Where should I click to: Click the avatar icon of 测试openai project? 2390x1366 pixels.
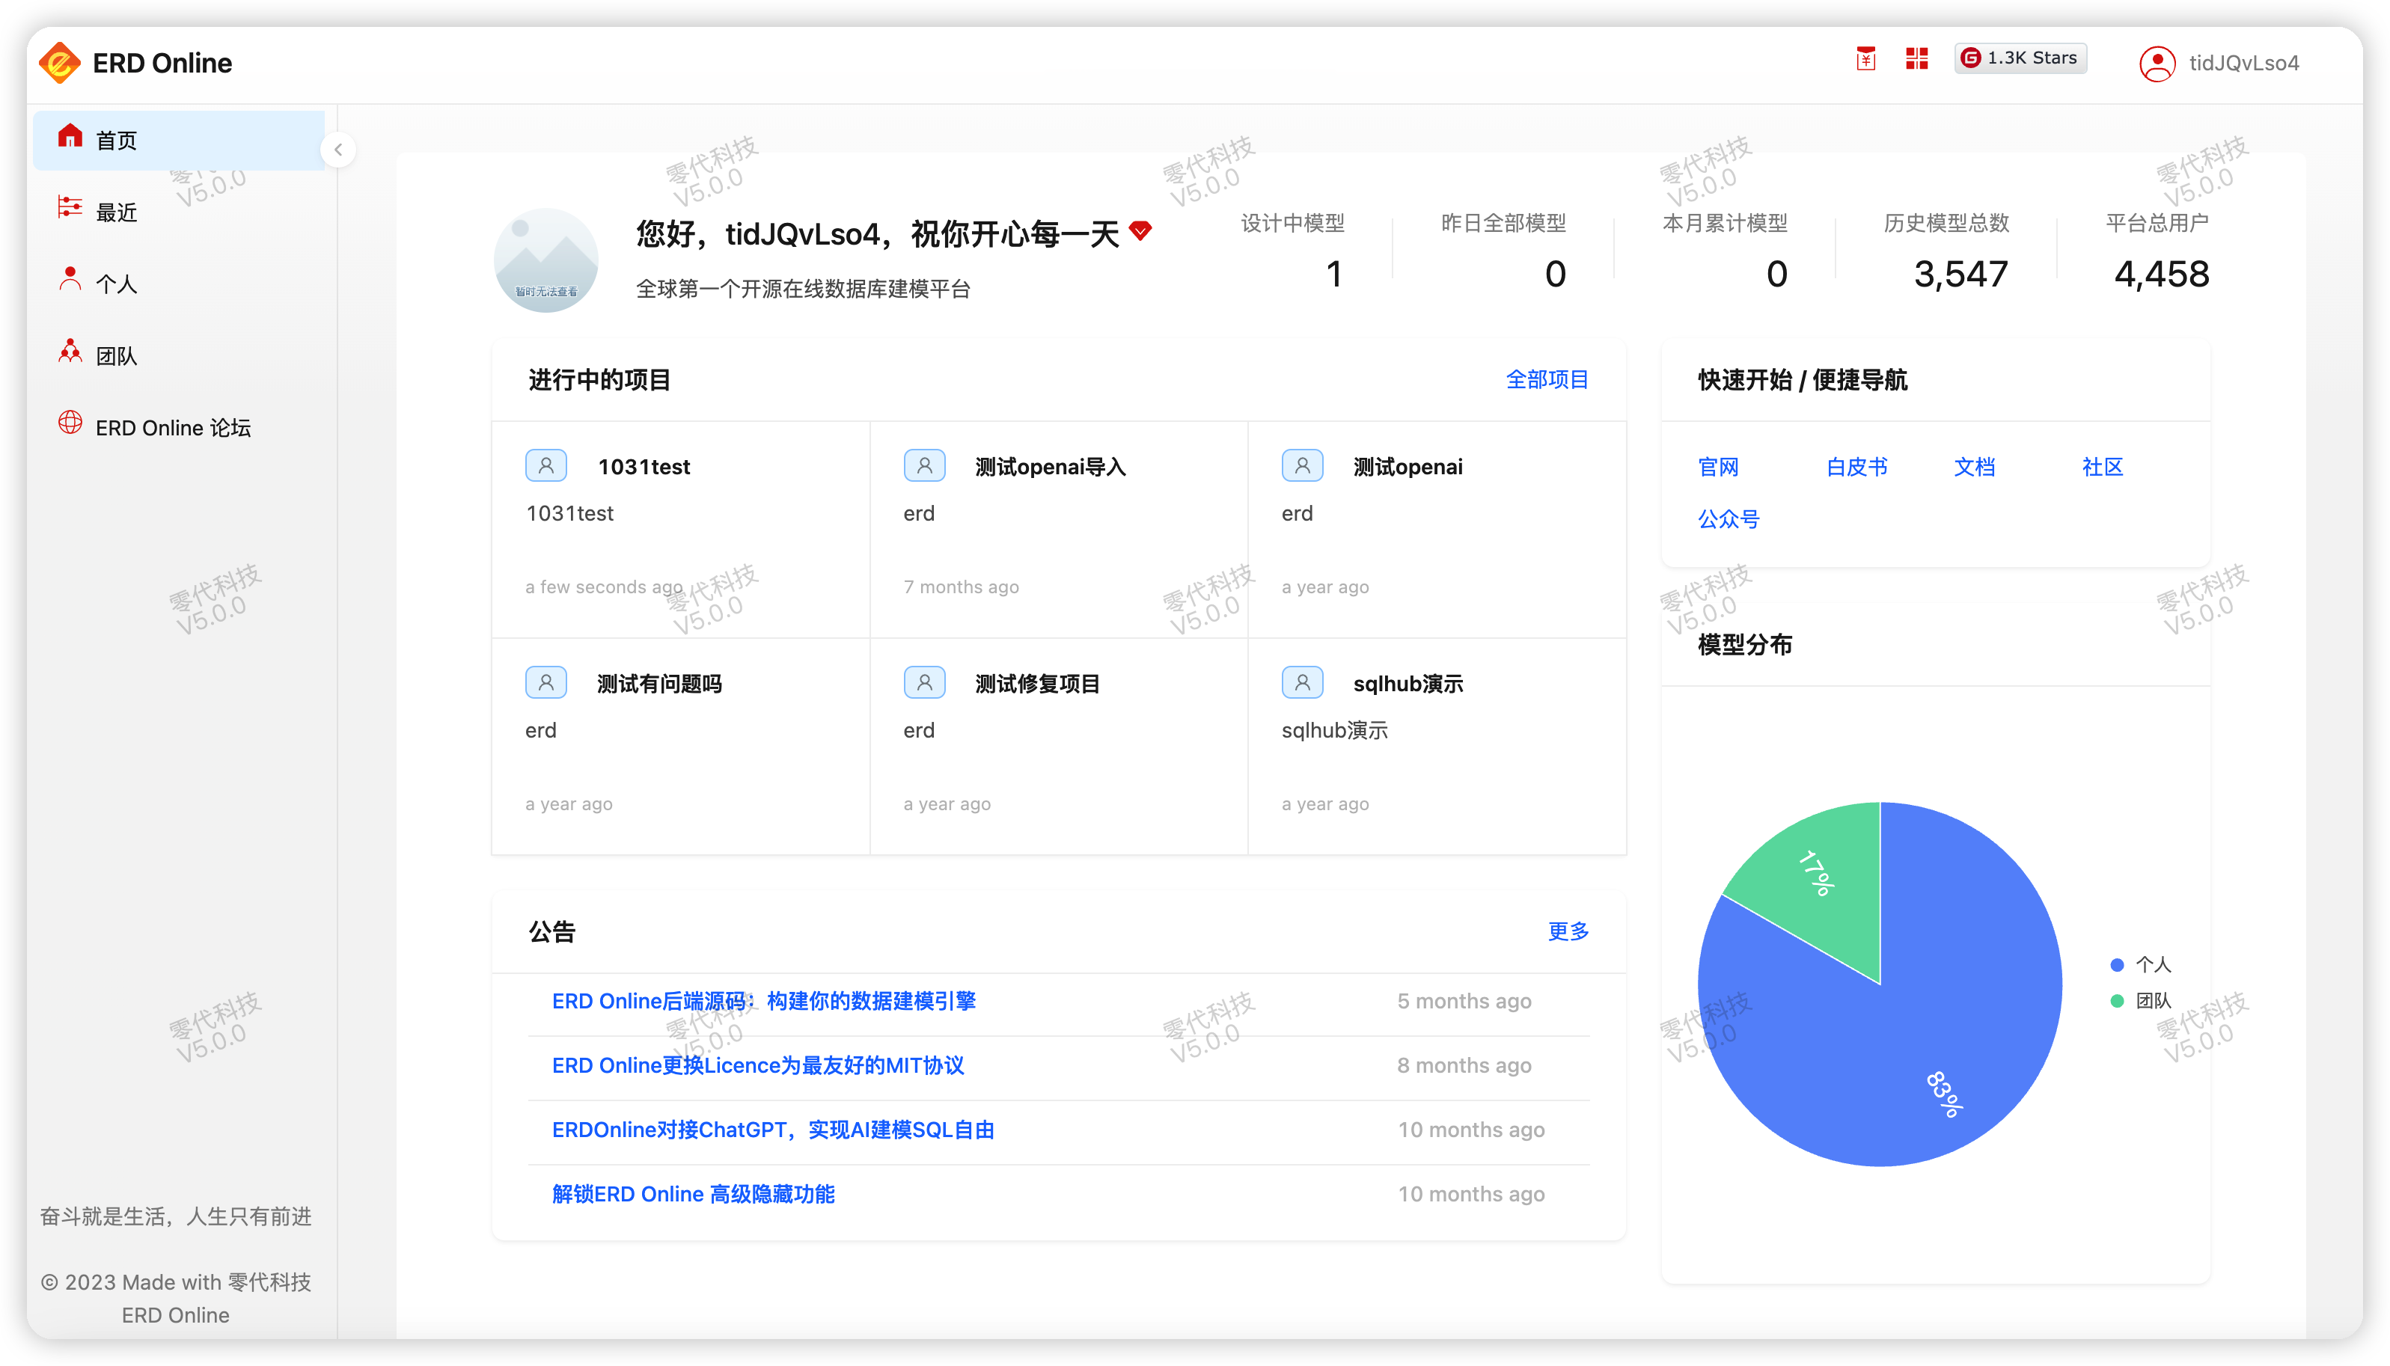[1303, 465]
